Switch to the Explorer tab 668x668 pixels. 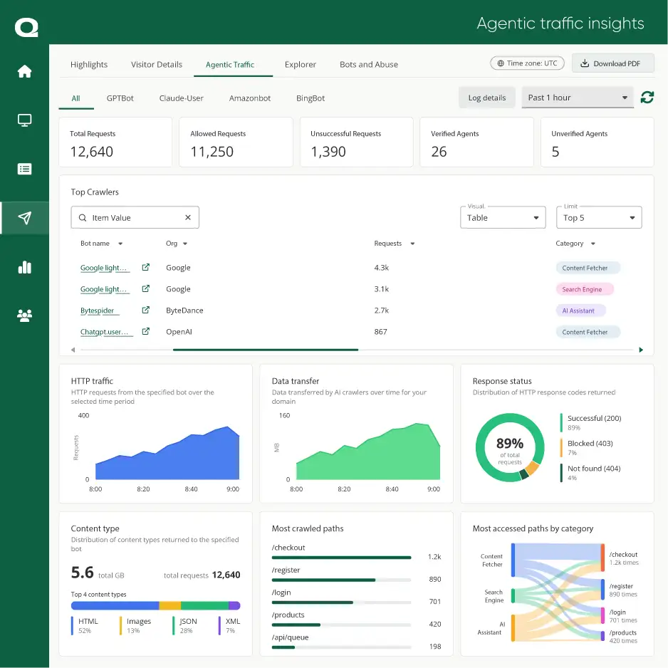[x=301, y=64]
